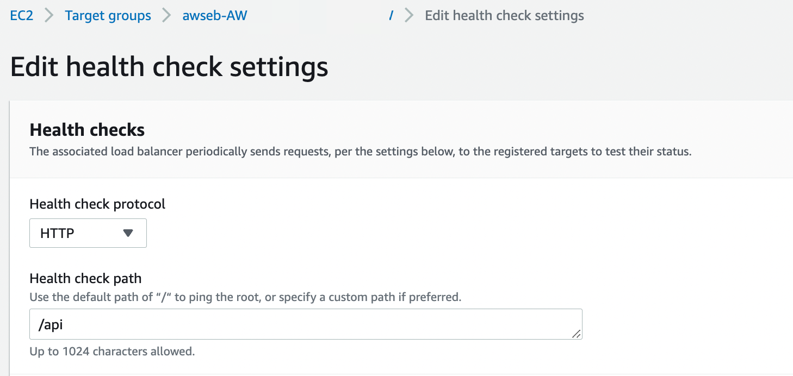Click the Health check path label
The image size is (793, 376).
pyautogui.click(x=85, y=279)
